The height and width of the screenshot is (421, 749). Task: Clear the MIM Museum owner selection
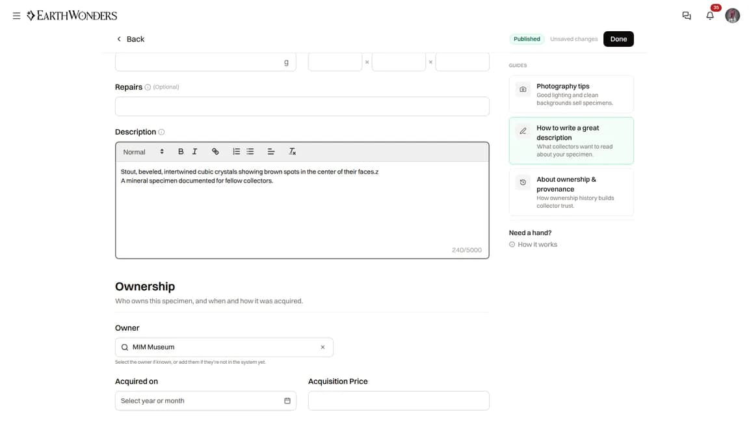323,348
